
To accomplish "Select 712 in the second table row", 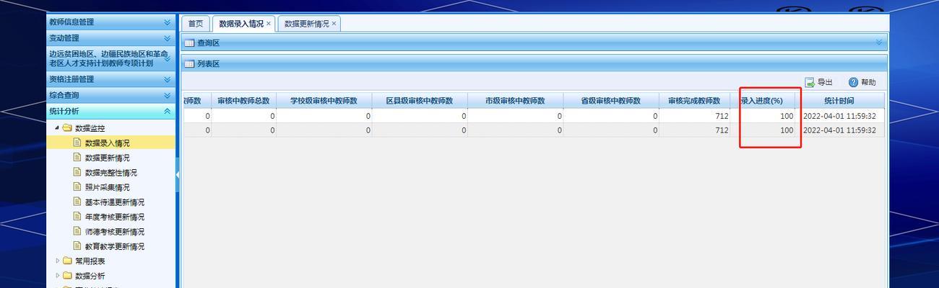I will pos(722,130).
